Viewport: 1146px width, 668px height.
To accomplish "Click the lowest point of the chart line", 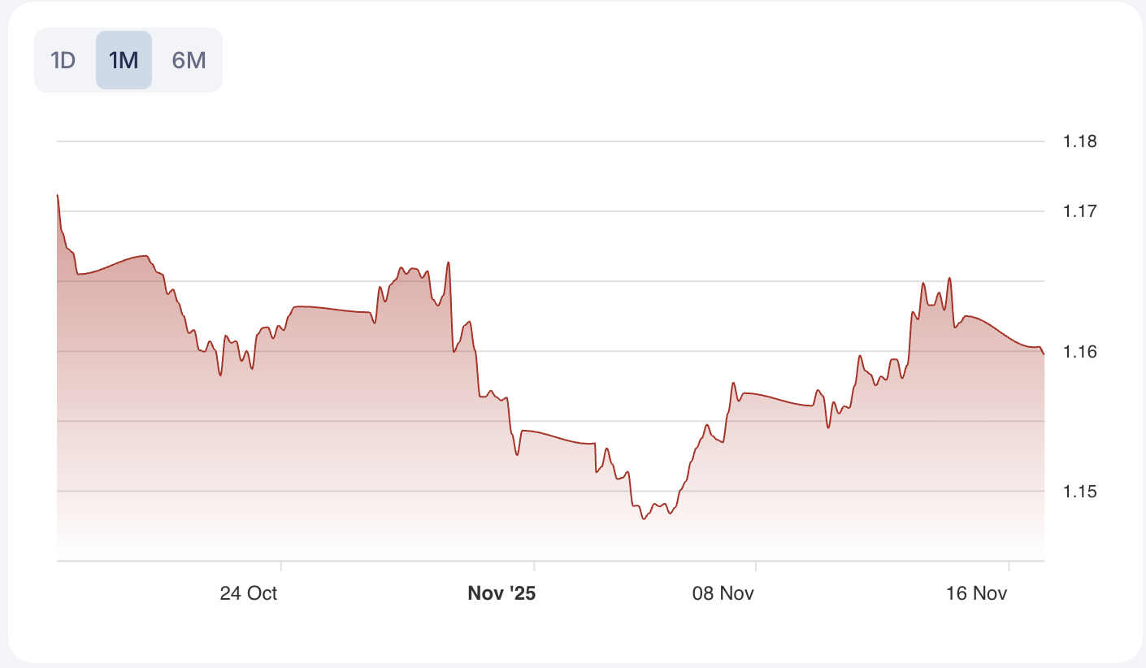I will pos(644,518).
